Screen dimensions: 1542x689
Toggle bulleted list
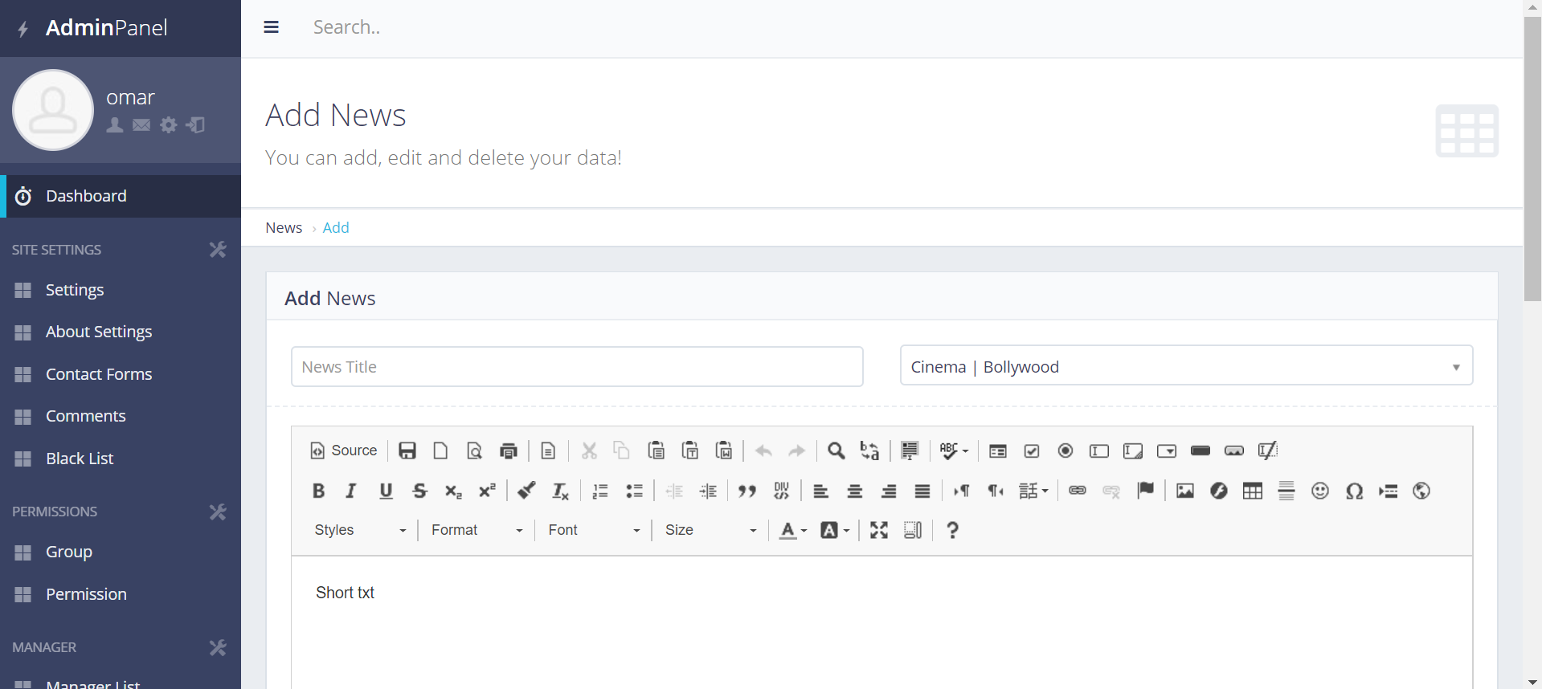coord(634,491)
